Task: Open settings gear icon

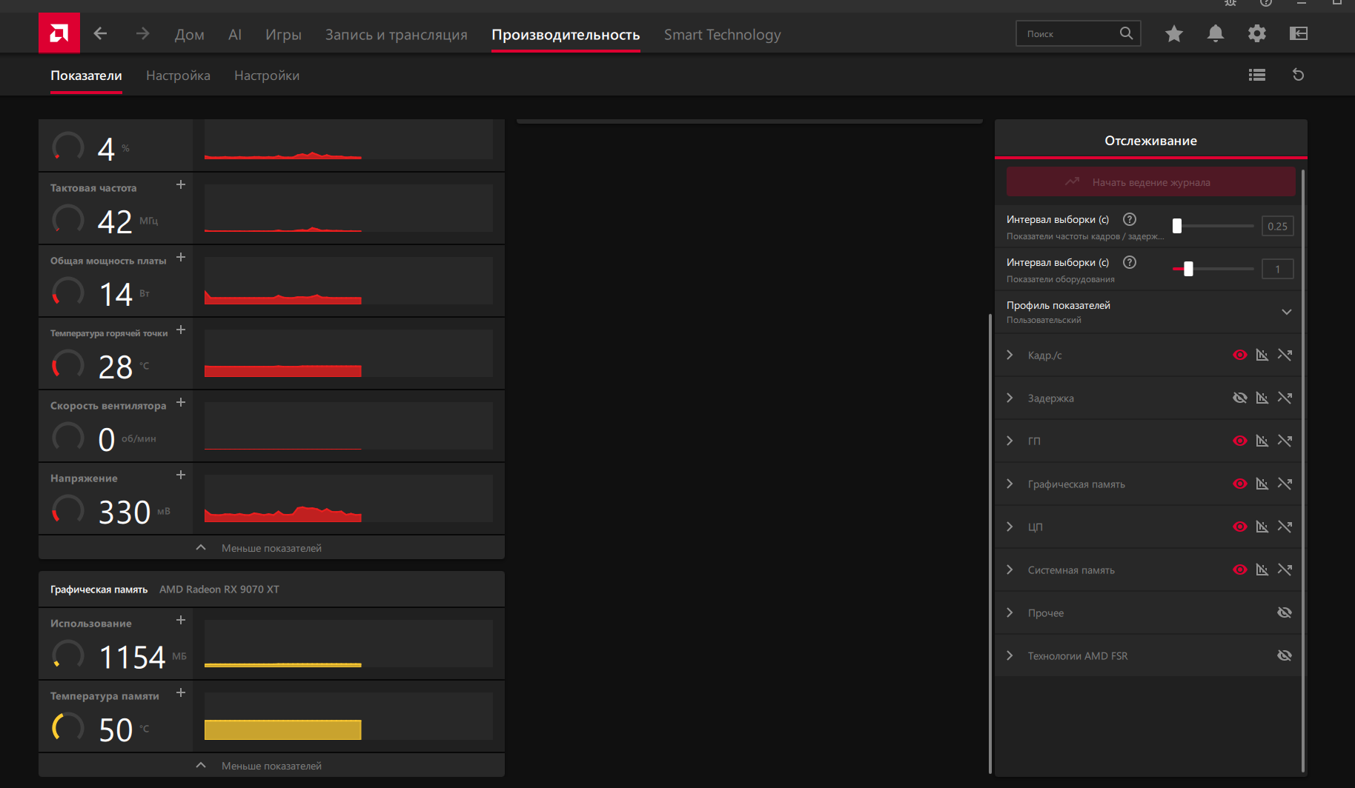Action: [1257, 33]
